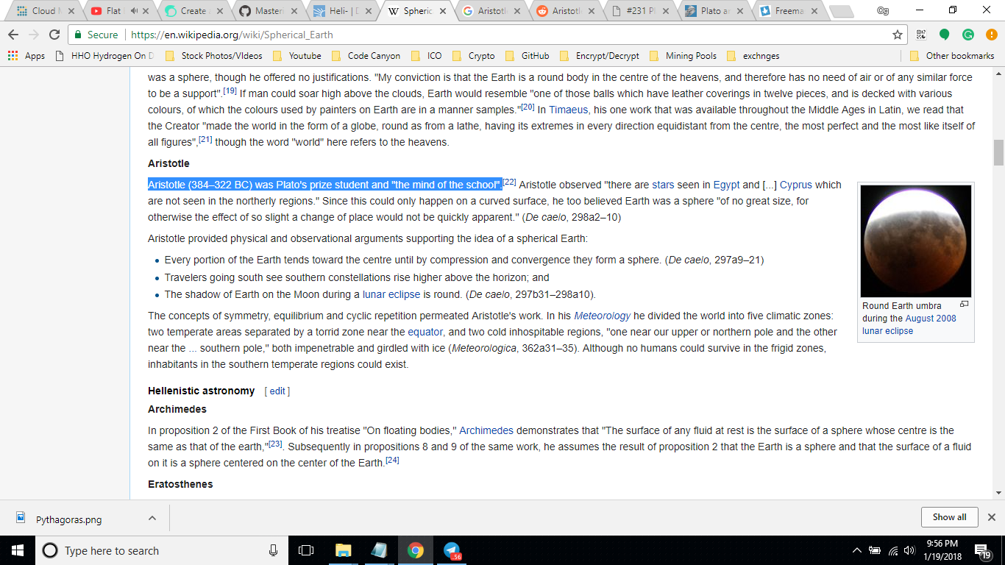This screenshot has height=565, width=1005.
Task: Open the Other bookmarks folder
Action: pyautogui.click(x=952, y=56)
